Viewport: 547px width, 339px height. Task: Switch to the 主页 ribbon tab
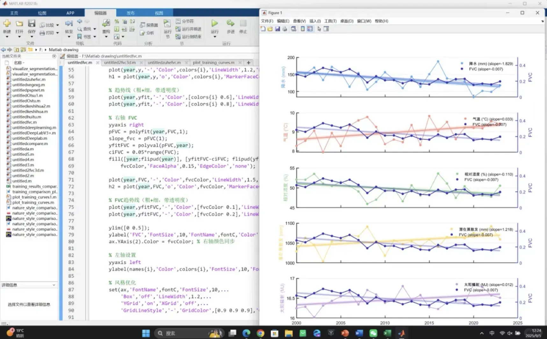(14, 13)
